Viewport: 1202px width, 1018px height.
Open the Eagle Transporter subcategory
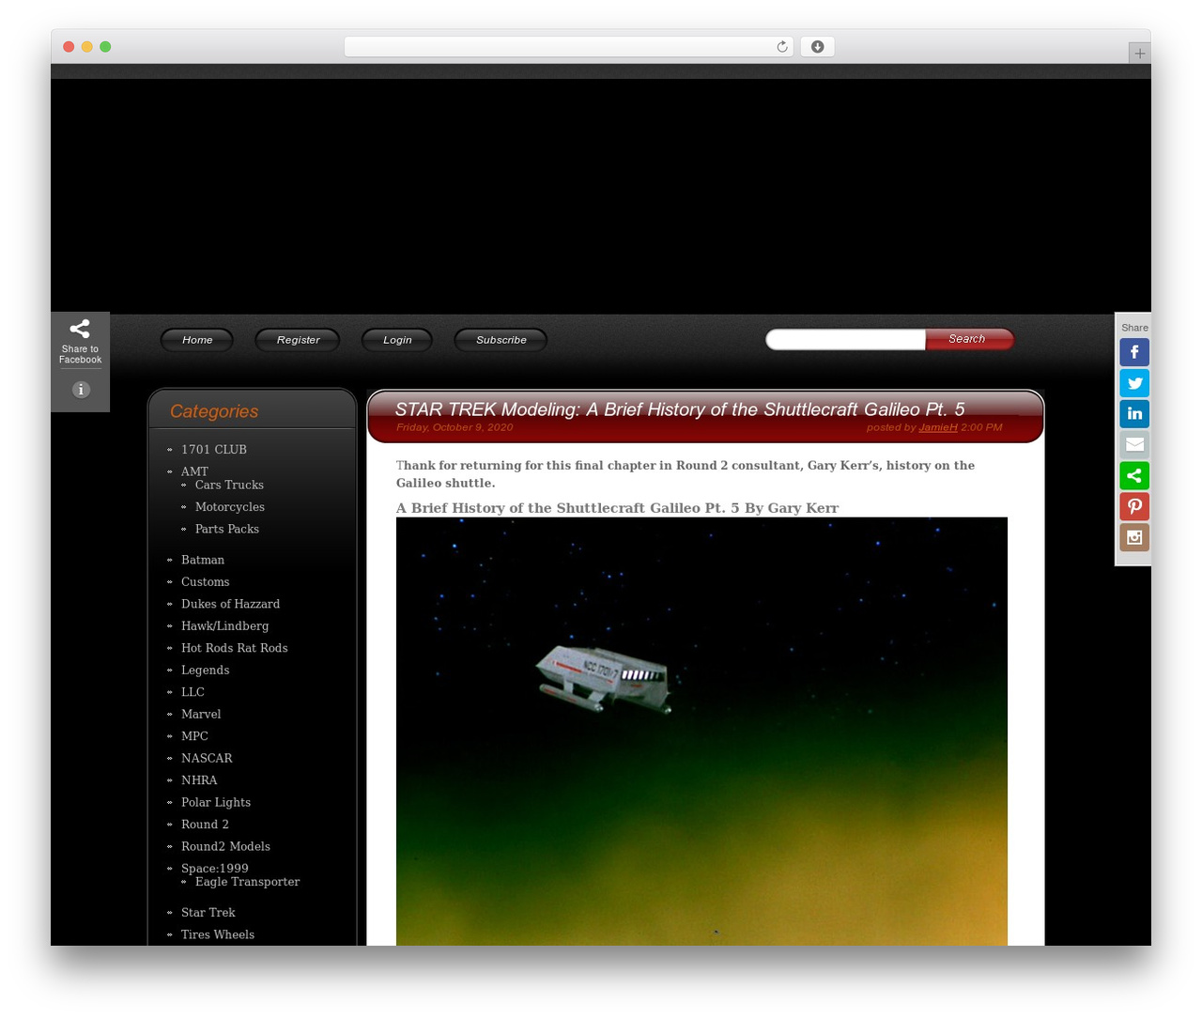point(248,882)
